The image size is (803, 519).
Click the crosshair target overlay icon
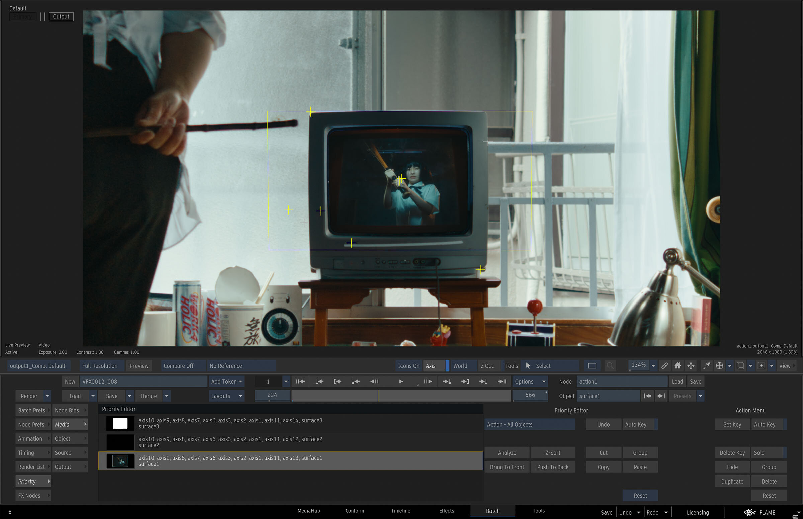click(x=719, y=366)
